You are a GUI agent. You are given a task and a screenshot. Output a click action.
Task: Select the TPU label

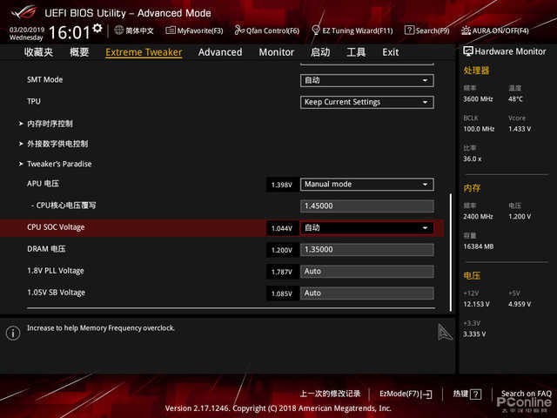click(x=34, y=101)
